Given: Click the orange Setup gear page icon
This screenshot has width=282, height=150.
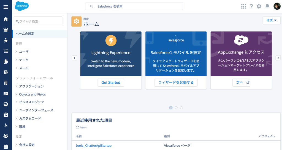Looking at the screenshot, I should tap(77, 21).
